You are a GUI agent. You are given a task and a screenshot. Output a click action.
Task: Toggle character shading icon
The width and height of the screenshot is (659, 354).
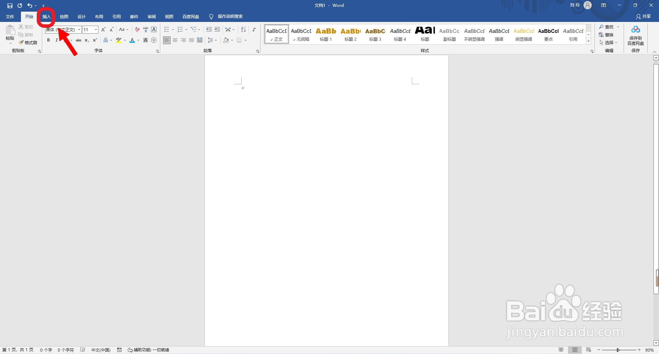coord(146,40)
